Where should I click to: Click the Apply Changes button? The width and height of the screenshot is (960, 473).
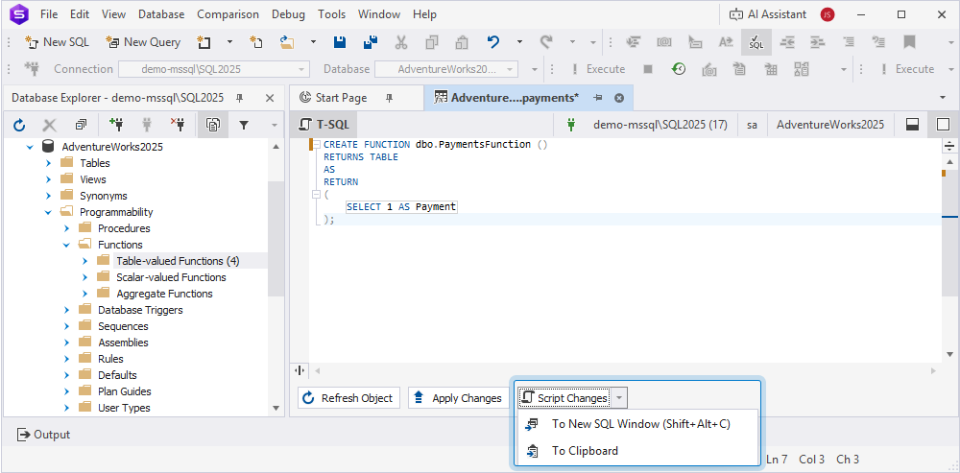tap(457, 398)
